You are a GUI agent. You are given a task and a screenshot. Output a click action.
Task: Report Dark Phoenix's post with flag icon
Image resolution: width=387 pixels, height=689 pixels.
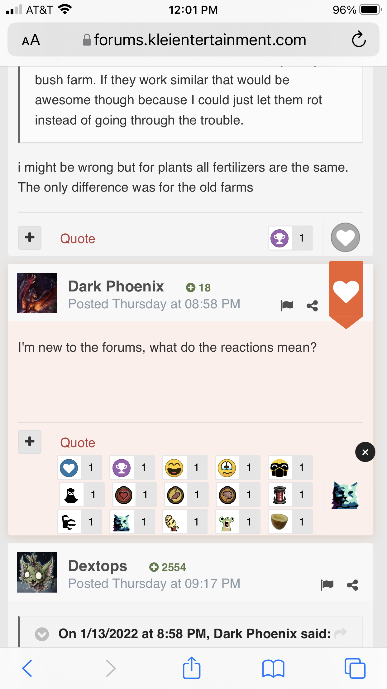[x=287, y=305]
